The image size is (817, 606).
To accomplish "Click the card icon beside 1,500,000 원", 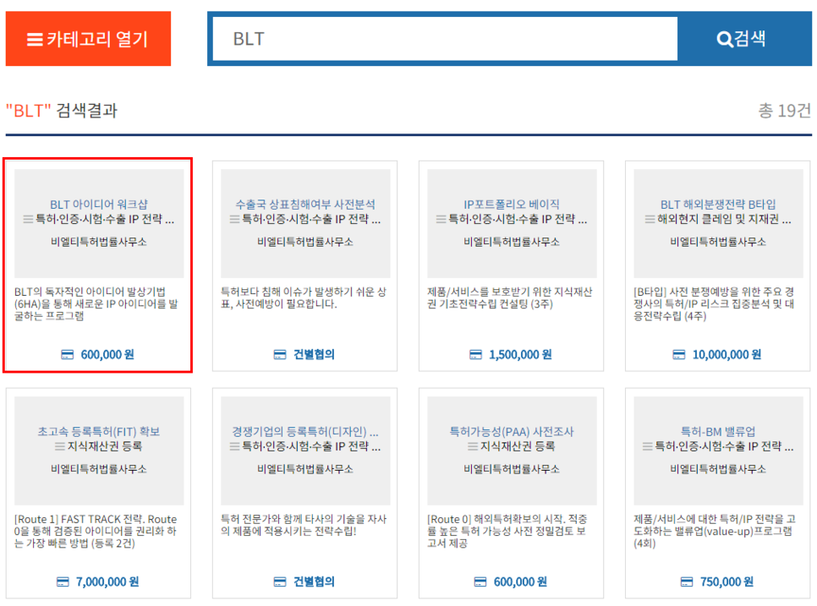I will (475, 354).
